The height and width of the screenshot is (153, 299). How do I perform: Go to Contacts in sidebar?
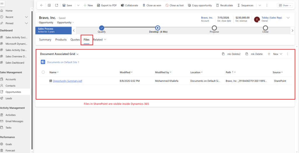pos(10,86)
